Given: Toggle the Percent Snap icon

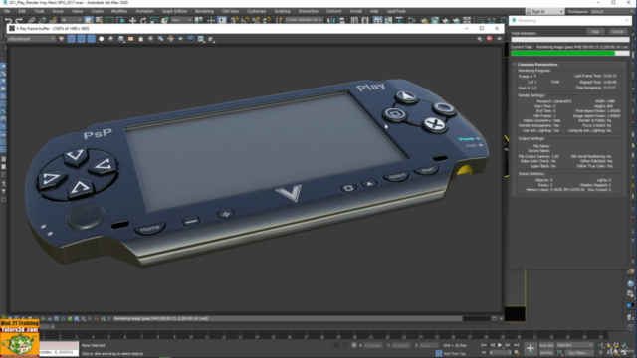Looking at the screenshot, I should click(x=256, y=20).
